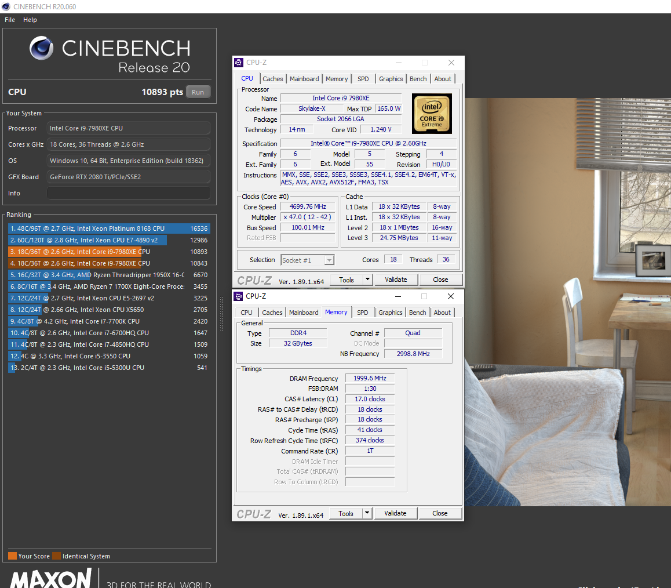Viewport: 671px width, 588px height.
Task: Click the brown Identical System legend swatch
Action: pos(56,556)
